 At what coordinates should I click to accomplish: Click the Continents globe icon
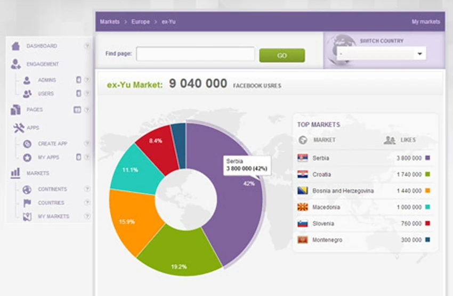27,190
